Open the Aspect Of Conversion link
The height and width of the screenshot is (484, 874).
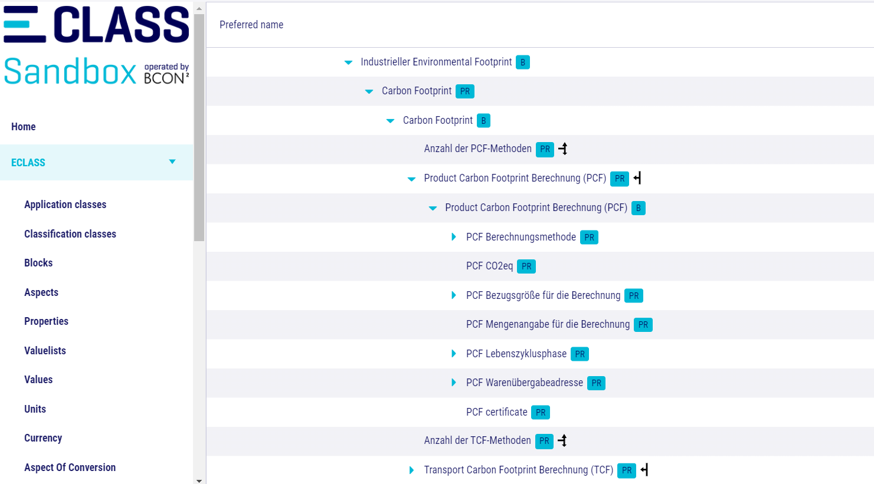click(70, 467)
